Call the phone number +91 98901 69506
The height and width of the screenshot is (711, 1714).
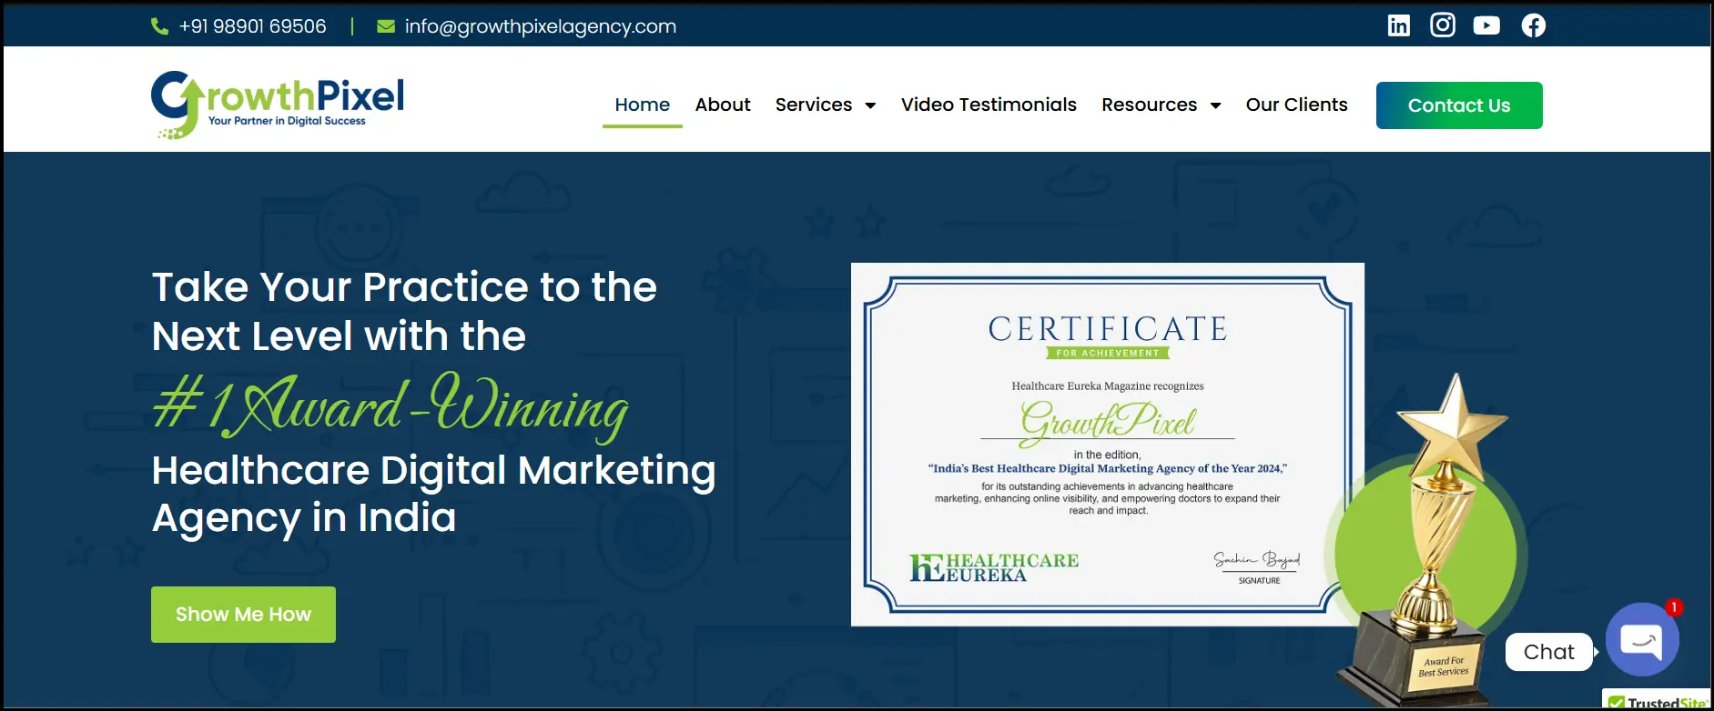[252, 26]
